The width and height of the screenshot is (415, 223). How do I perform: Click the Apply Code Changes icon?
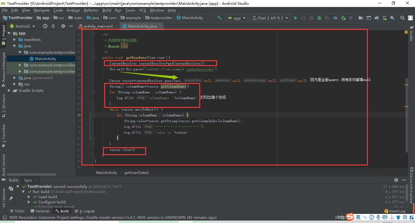tap(311, 18)
